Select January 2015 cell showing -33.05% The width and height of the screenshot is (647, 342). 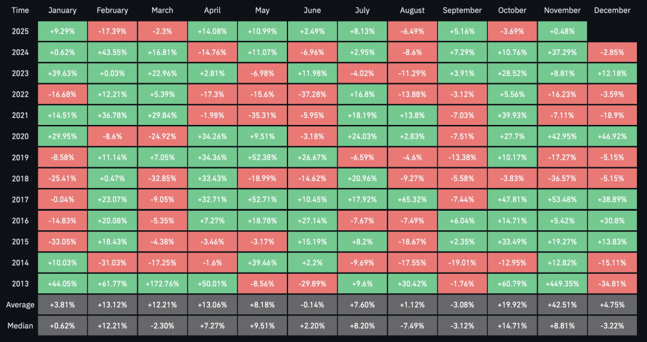62,242
